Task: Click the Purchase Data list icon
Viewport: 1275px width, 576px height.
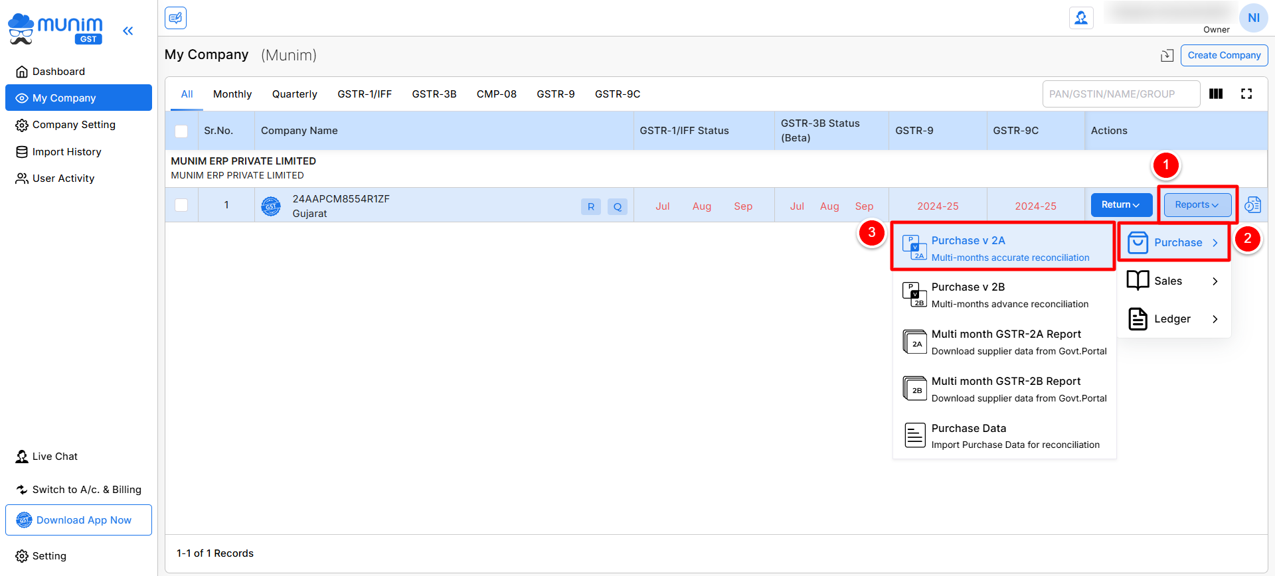Action: tap(915, 435)
